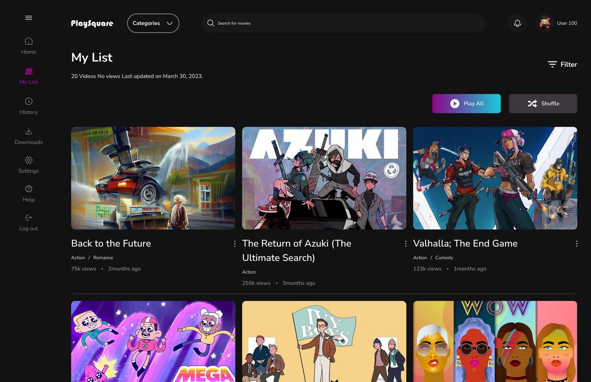The width and height of the screenshot is (591, 382).
Task: Click the Filter lines icon
Action: coord(553,64)
